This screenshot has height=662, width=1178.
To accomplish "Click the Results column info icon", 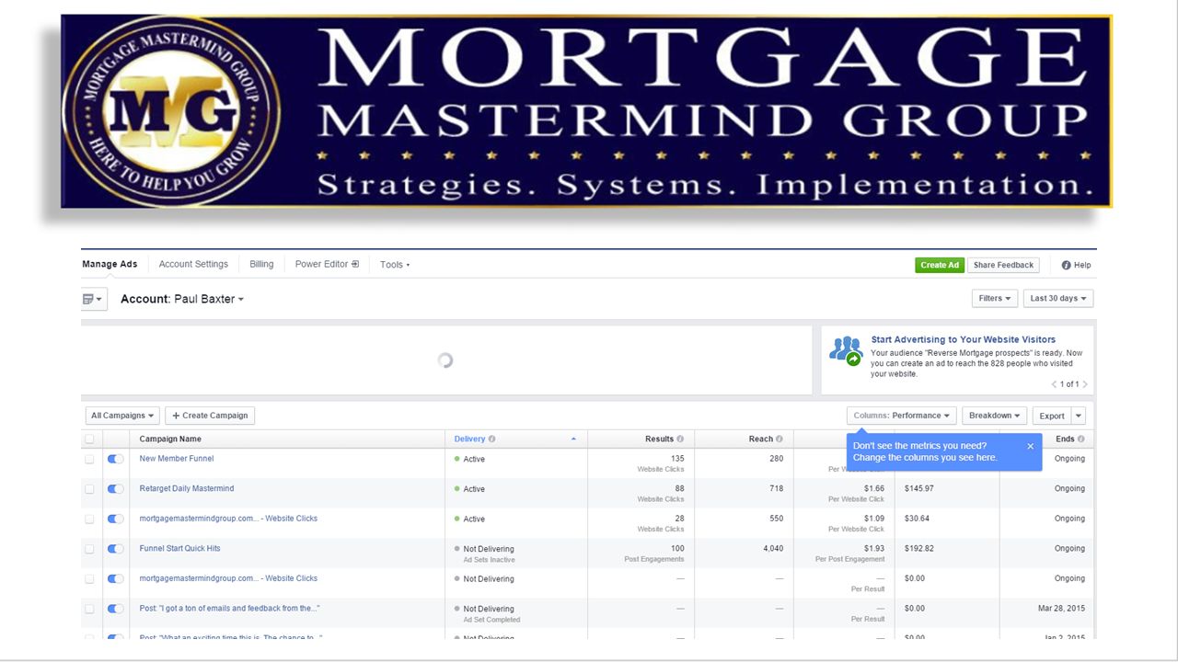I will pos(680,439).
